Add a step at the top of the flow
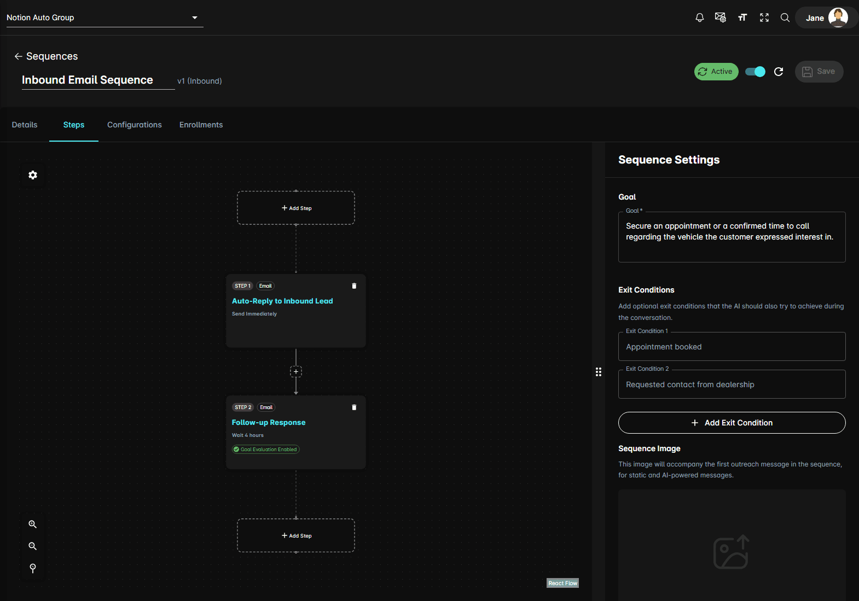Screen dimensions: 859x601 (x=296, y=208)
